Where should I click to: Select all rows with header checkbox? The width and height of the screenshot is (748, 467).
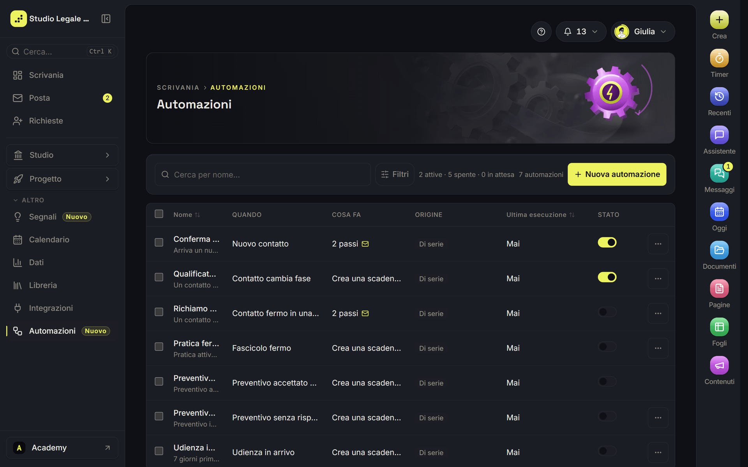click(159, 214)
